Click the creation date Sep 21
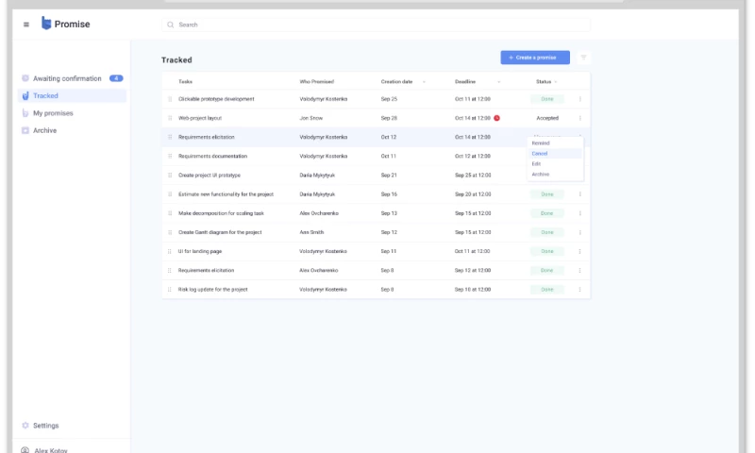The image size is (755, 453). (x=389, y=176)
